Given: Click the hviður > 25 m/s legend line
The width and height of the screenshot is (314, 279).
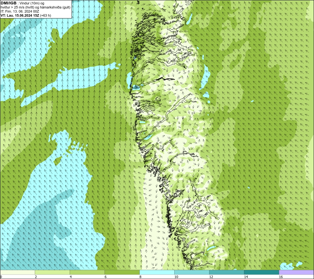Looking at the screenshot, I should tap(36, 8).
